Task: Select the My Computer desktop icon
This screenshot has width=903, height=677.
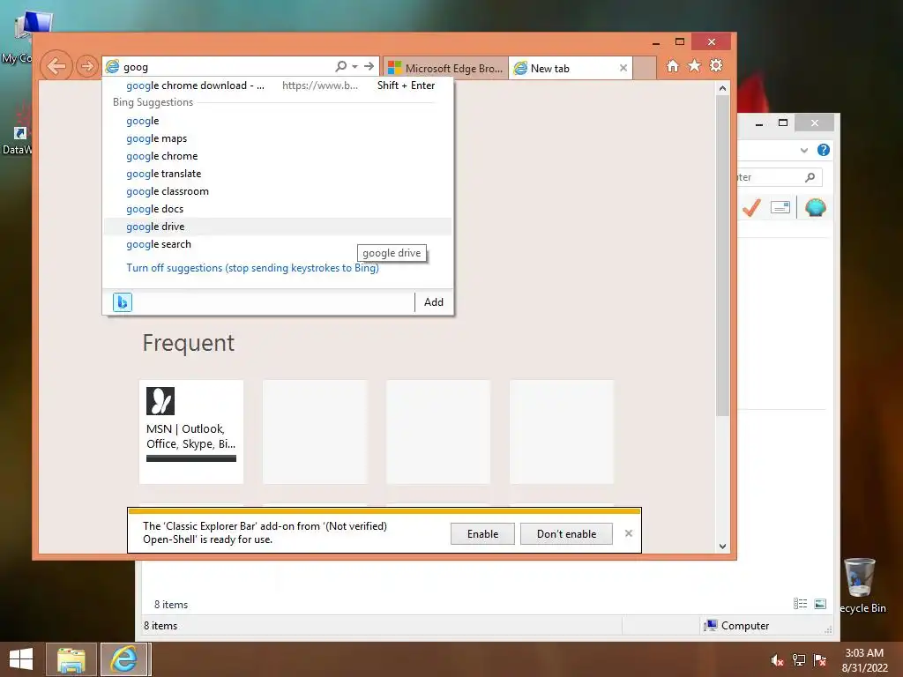Action: click(18, 37)
